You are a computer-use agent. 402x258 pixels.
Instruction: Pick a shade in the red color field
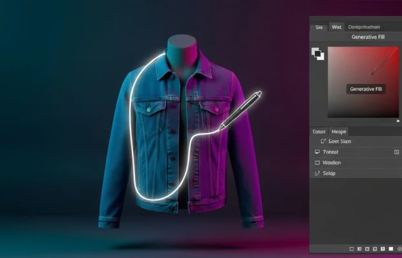(363, 82)
